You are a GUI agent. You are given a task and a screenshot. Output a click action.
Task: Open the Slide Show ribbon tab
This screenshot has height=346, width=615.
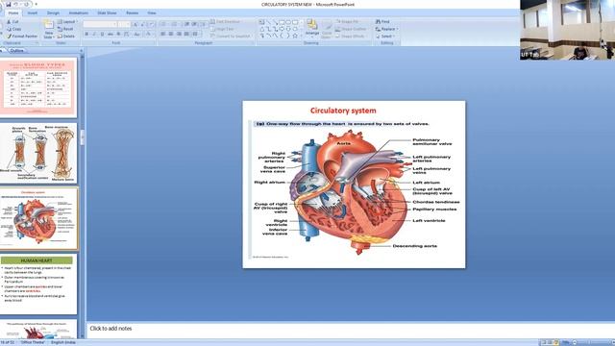(107, 12)
